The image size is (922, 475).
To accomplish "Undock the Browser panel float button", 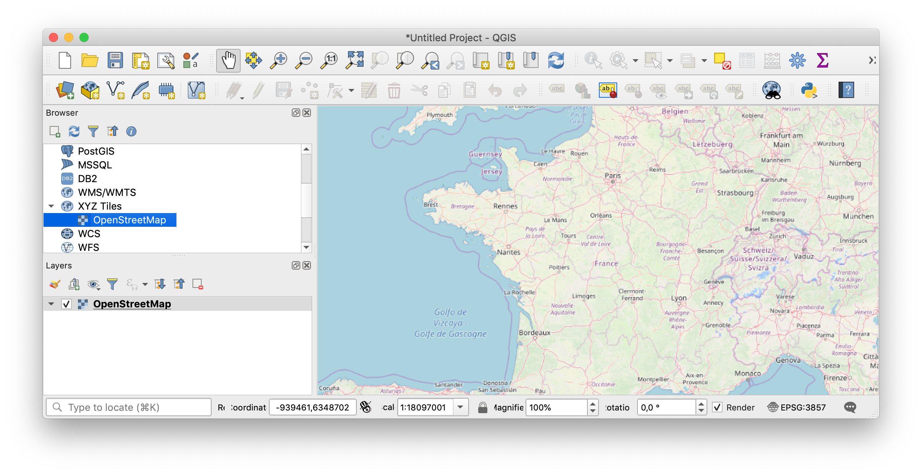I will [x=296, y=113].
